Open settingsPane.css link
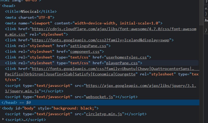 coord(88,46)
